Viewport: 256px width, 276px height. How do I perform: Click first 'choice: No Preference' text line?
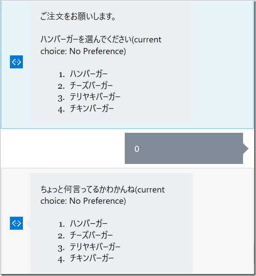pos(83,51)
